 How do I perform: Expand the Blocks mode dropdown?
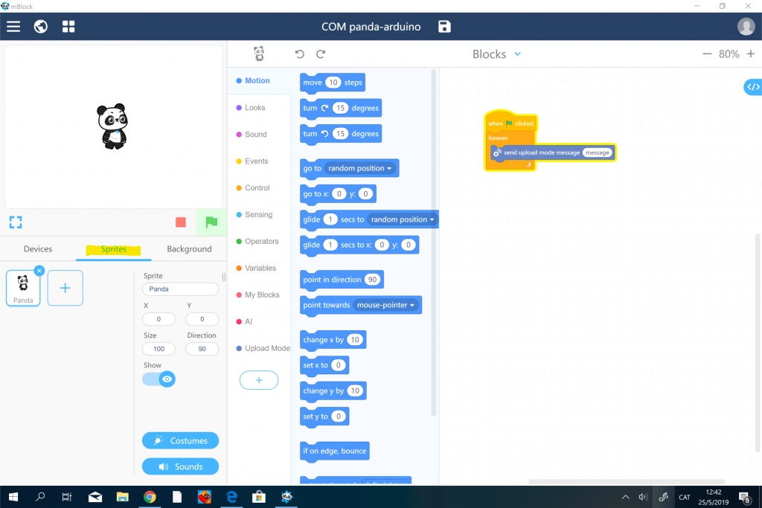point(517,54)
